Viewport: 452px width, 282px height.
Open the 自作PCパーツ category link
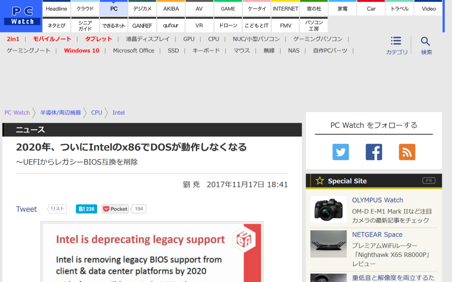point(330,50)
